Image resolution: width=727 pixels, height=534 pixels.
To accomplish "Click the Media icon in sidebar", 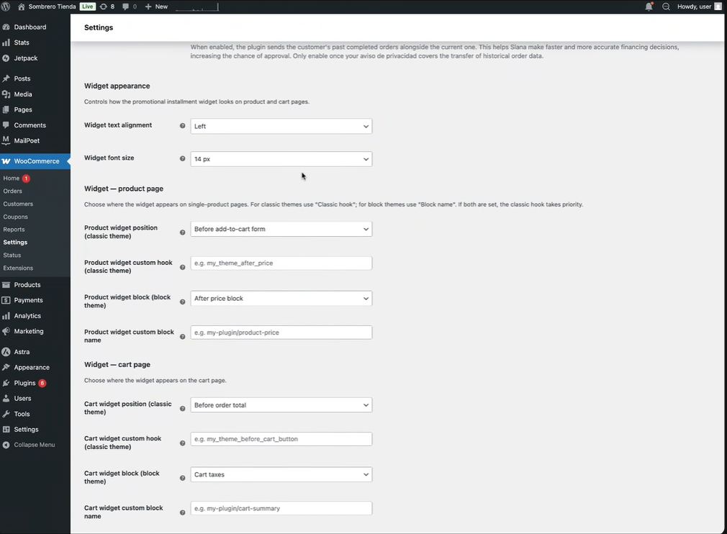I will pos(6,94).
